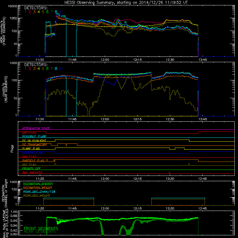This screenshot has width=238, height=238.
Task: Click the PARTICLE_FLAG label
Action: (33, 160)
